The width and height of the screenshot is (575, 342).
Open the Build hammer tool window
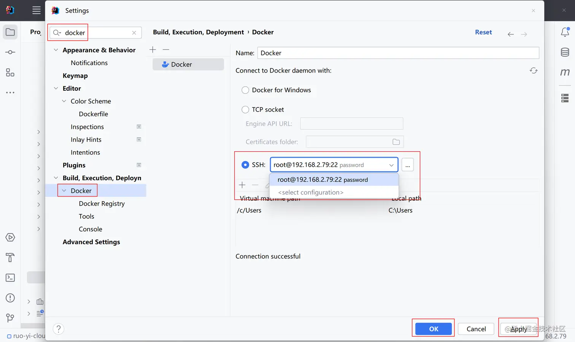(x=10, y=258)
